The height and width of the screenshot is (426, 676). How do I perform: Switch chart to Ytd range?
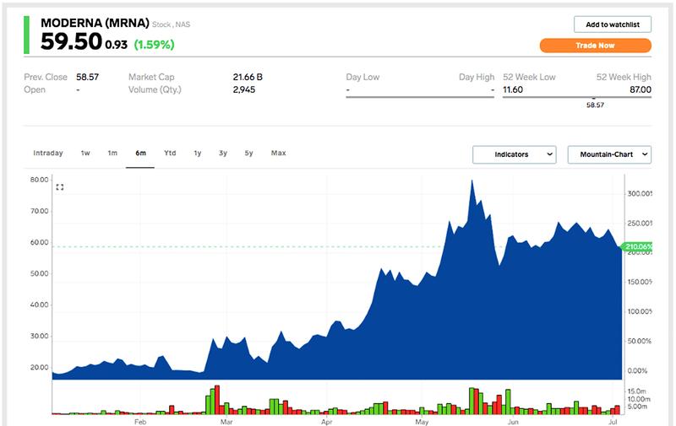[170, 154]
